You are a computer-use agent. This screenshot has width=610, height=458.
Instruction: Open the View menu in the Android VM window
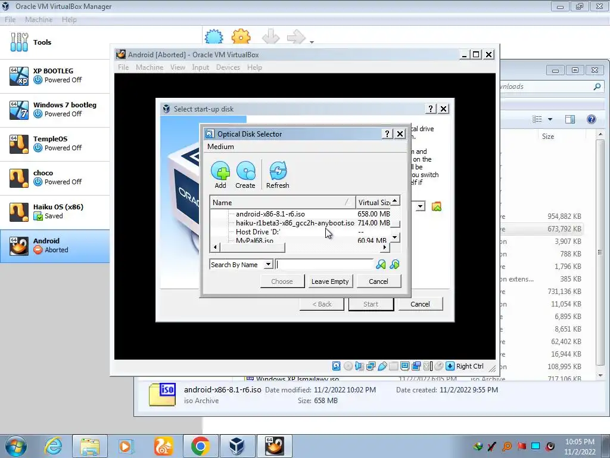tap(178, 67)
